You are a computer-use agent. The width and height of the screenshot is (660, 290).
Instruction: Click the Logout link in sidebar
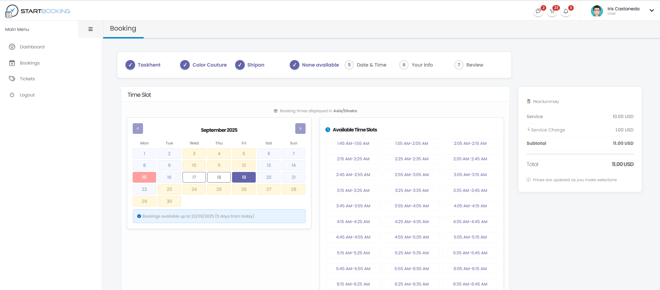pyautogui.click(x=27, y=95)
